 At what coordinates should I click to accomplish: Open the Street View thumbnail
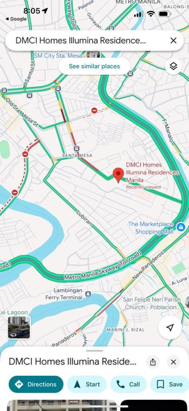[19, 328]
